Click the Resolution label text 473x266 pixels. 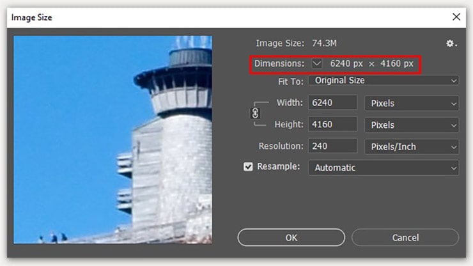(280, 146)
